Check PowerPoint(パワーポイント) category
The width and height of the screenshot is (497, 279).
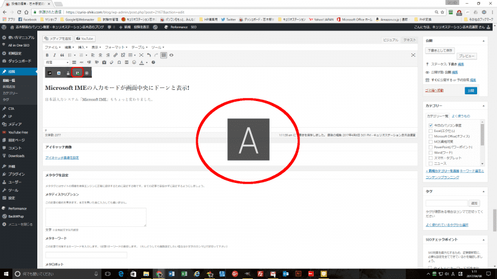point(431,147)
